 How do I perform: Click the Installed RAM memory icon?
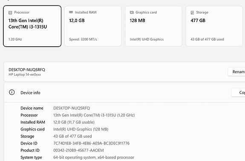tap(71, 12)
